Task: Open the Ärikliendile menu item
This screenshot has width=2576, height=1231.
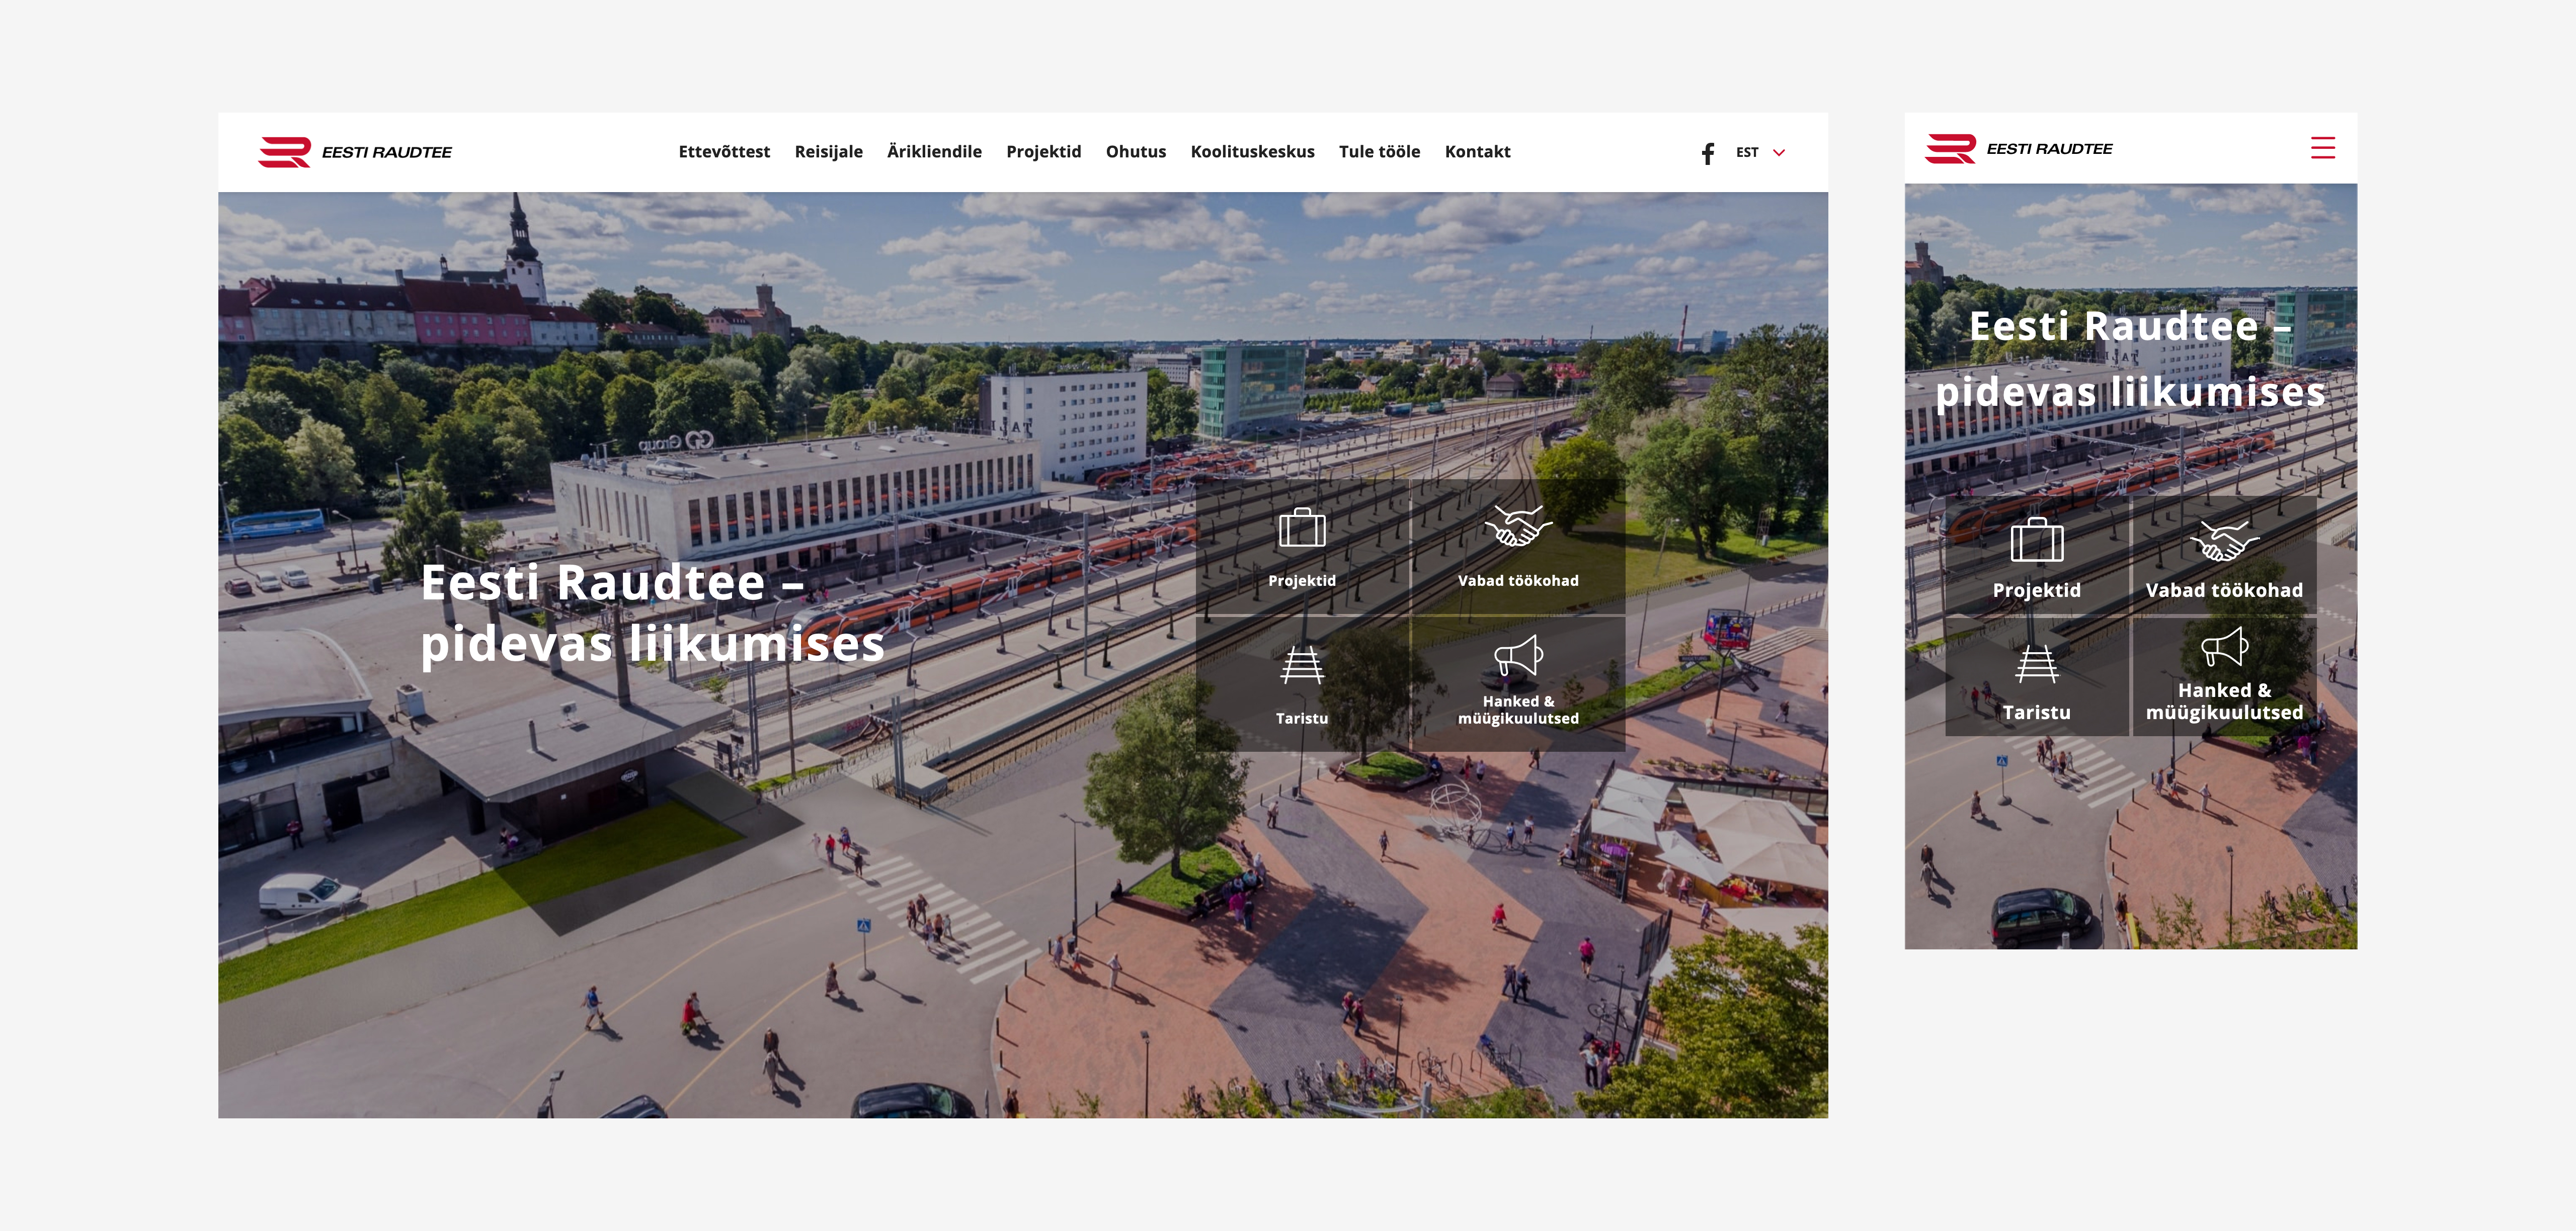Action: pyautogui.click(x=934, y=152)
